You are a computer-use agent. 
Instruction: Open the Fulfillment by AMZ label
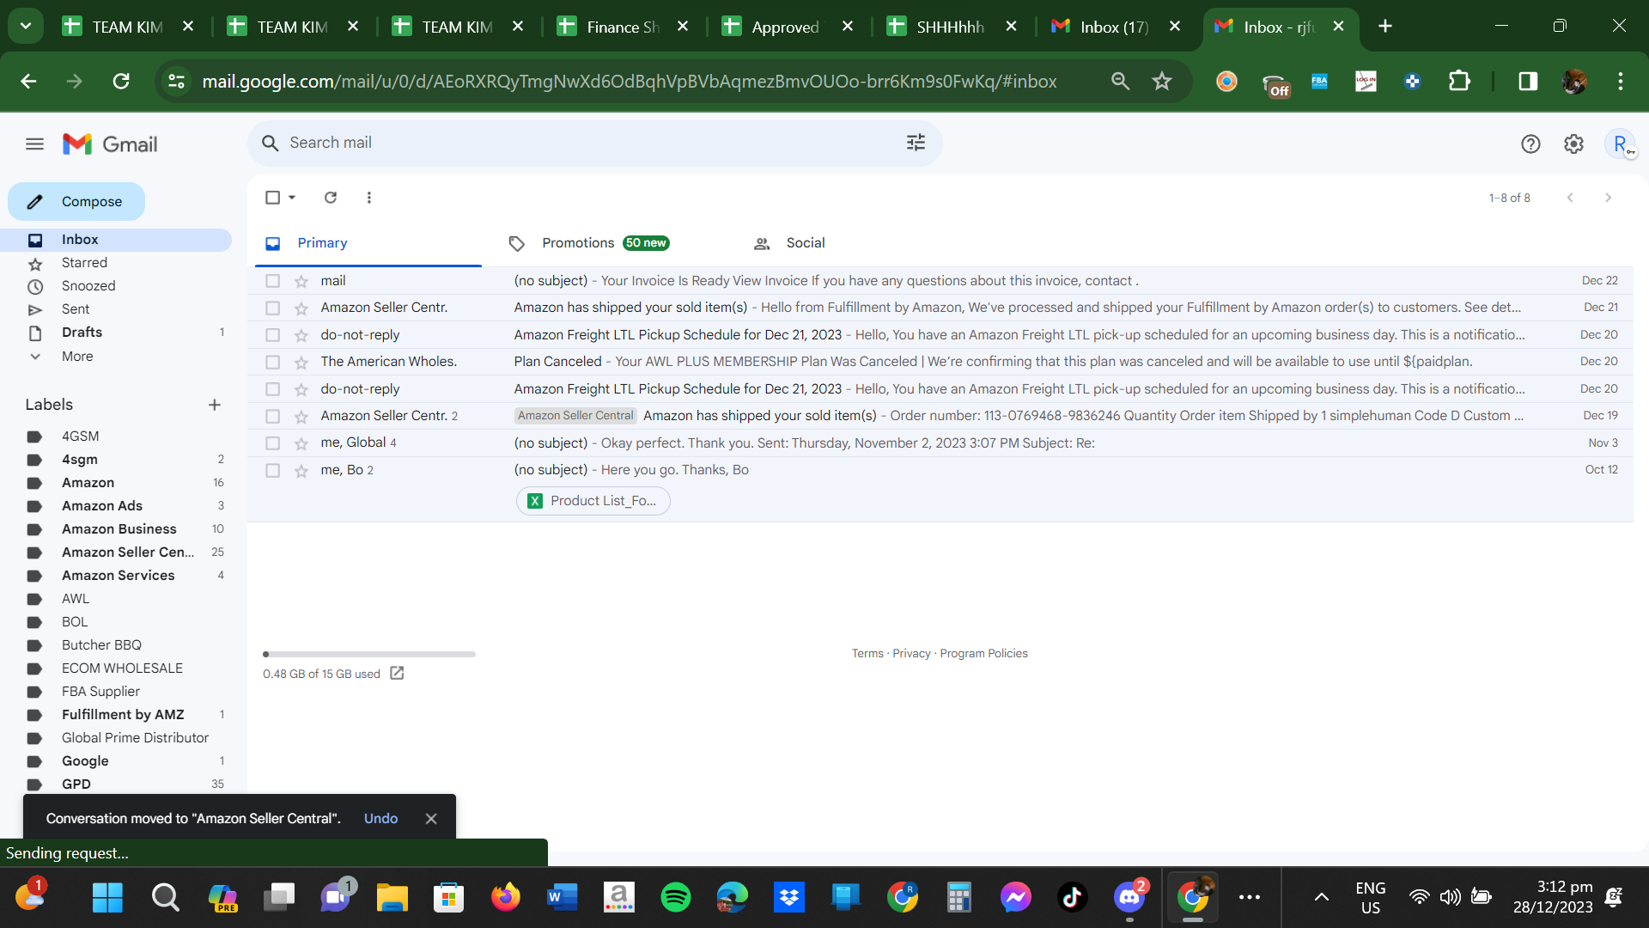click(123, 715)
